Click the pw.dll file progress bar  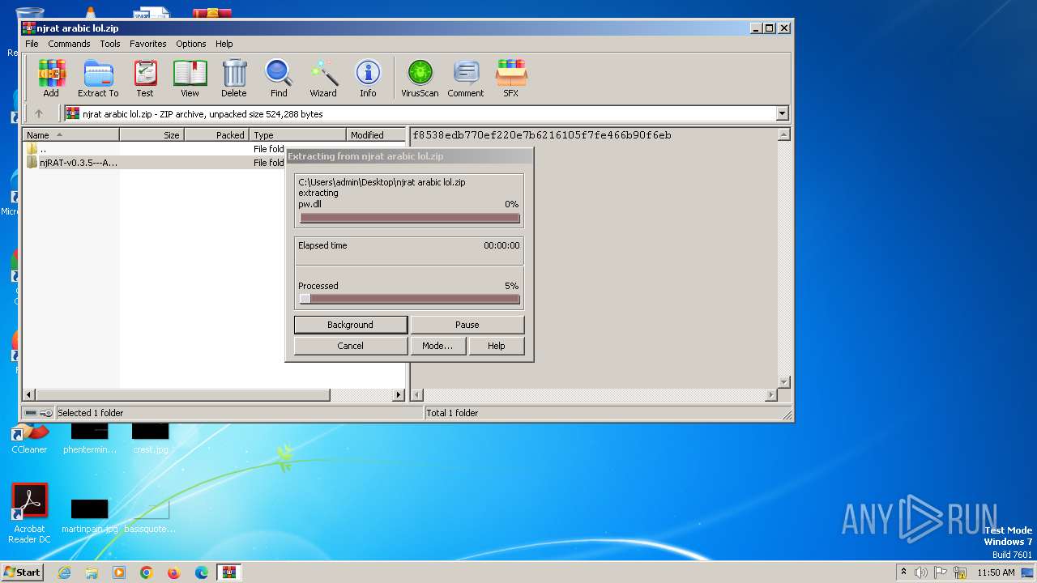tap(410, 218)
